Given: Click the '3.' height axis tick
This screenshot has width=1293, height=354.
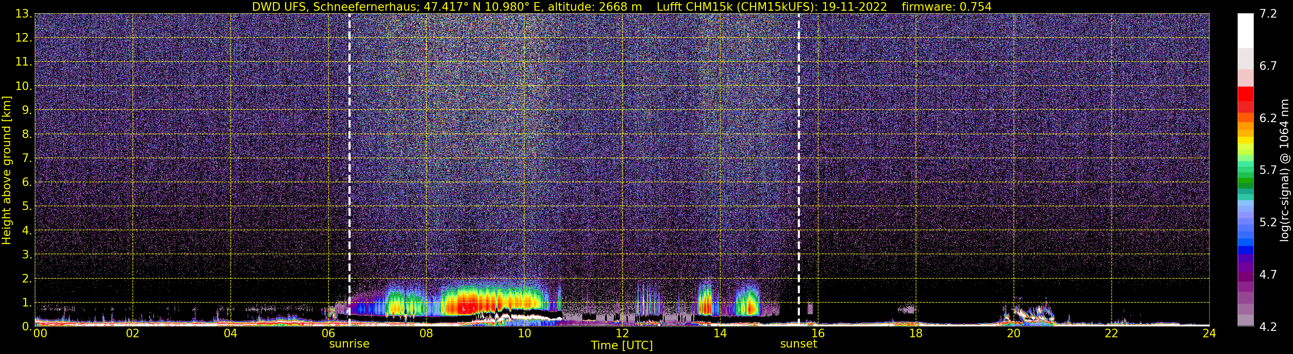Looking at the screenshot, I should [x=26, y=254].
